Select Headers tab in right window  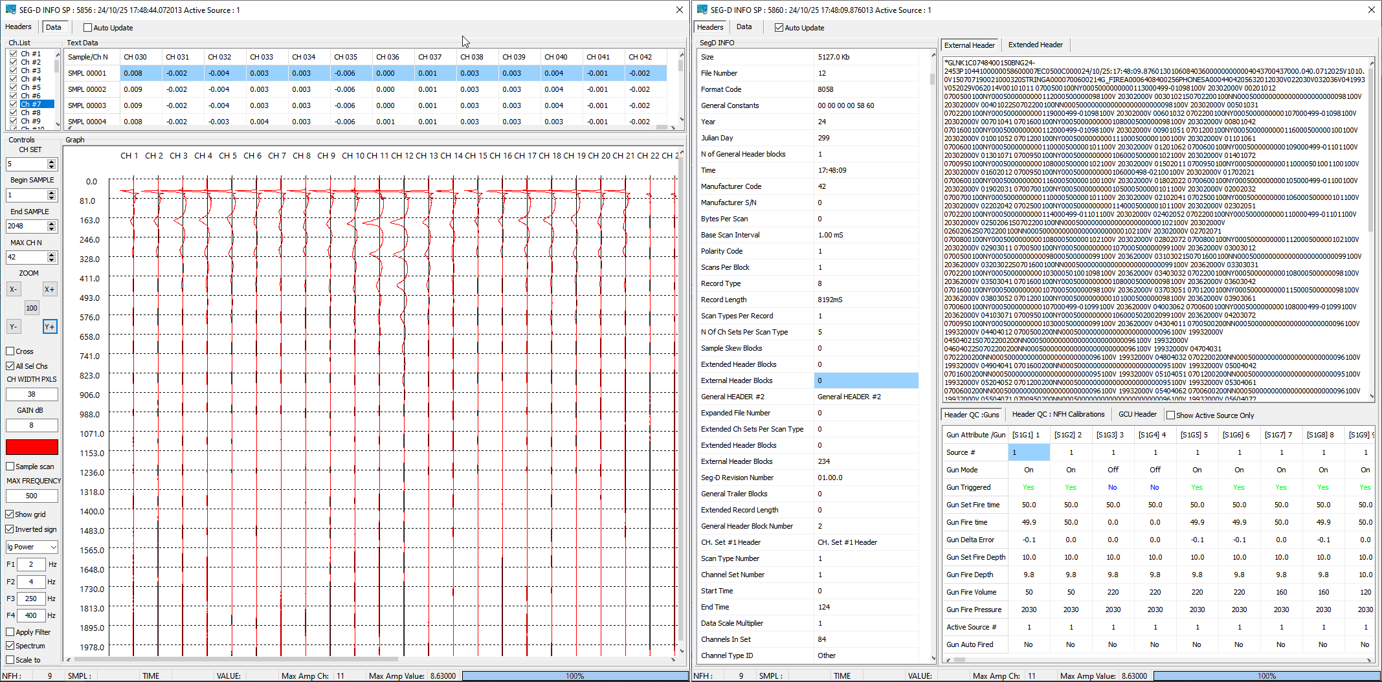point(710,27)
